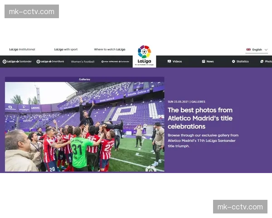The height and width of the screenshot is (218, 272).
Task: Open the English language dropdown
Action: (257, 50)
